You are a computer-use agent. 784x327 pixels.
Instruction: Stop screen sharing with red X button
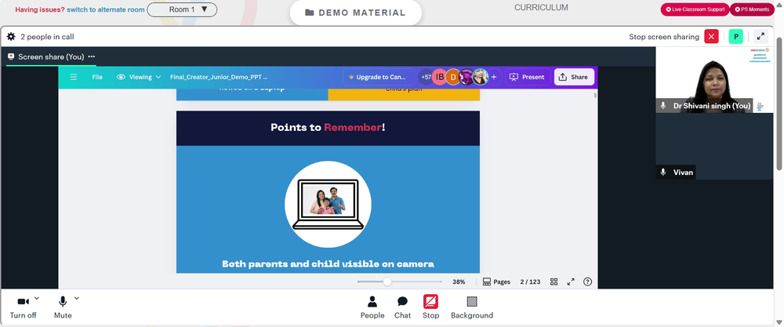(711, 37)
